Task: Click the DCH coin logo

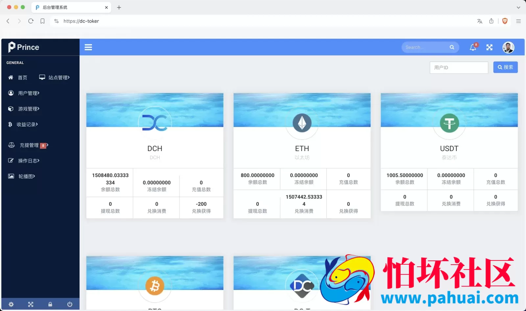Action: click(x=155, y=123)
